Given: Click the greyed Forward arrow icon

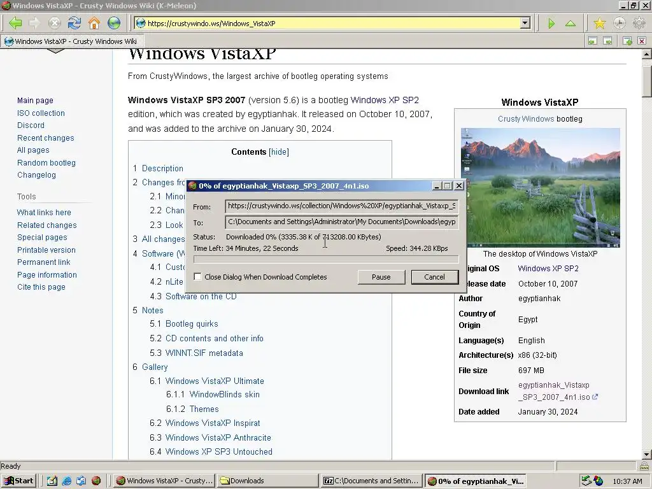Looking at the screenshot, I should 34,23.
